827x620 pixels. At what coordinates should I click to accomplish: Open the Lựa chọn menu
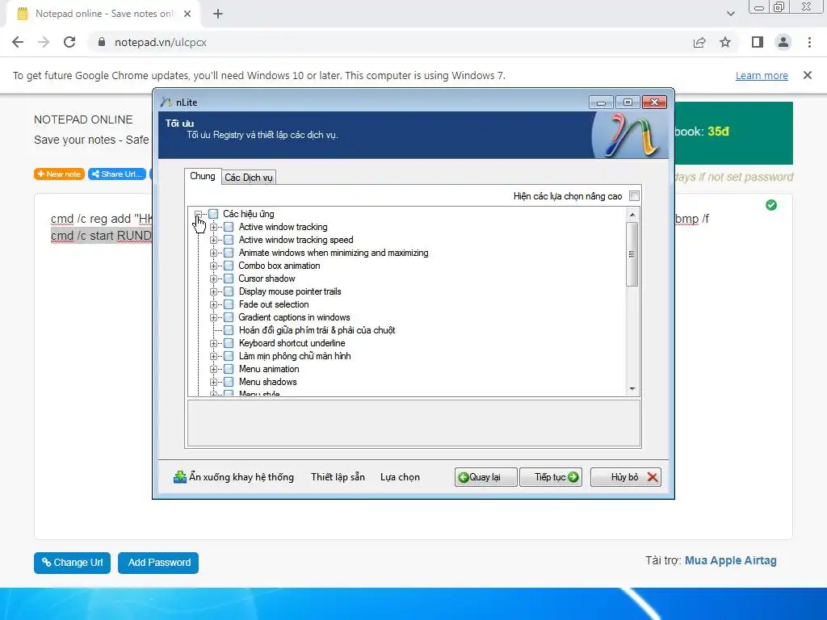click(400, 477)
